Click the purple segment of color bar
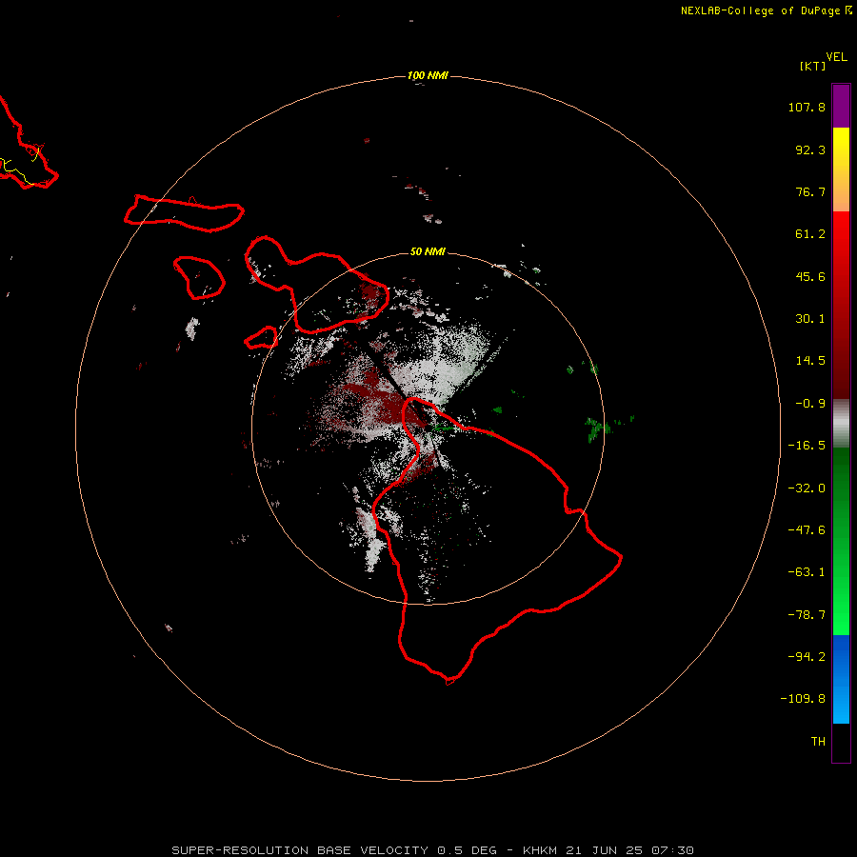Screen dimensions: 857x857 coord(841,106)
